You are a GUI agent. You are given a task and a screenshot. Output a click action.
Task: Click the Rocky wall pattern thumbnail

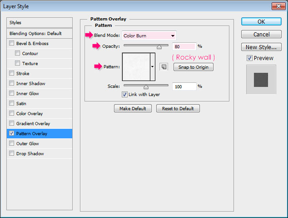tap(136, 67)
